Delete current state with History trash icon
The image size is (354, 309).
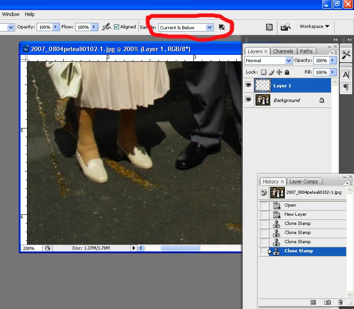tap(340, 302)
